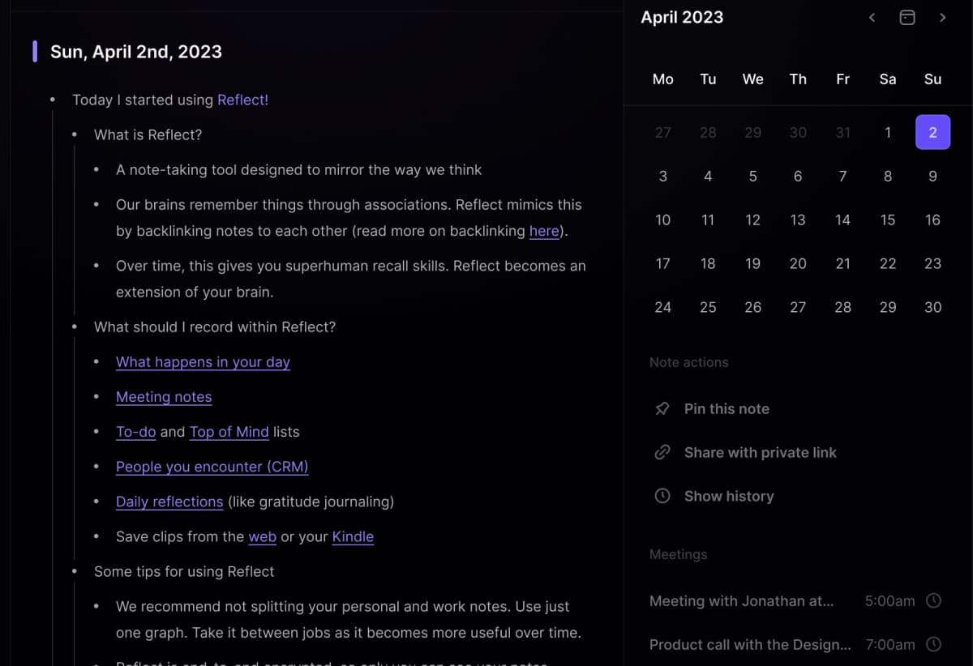The width and height of the screenshot is (973, 666).
Task: Select April 12 in the calendar
Action: [753, 220]
